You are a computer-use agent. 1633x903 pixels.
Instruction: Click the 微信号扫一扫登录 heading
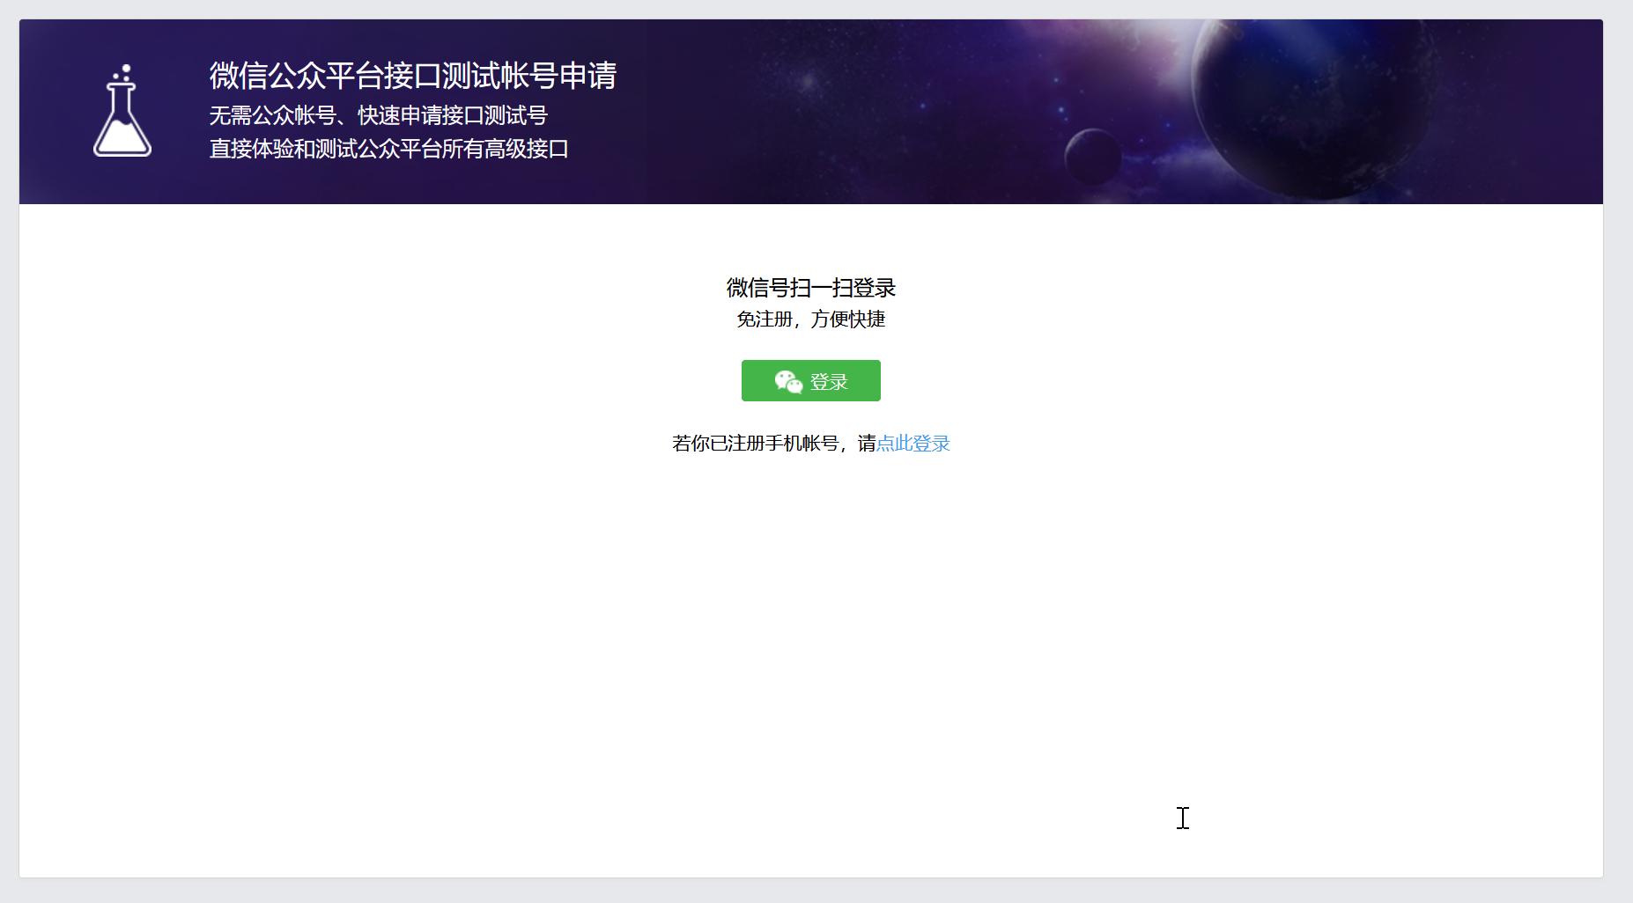pyautogui.click(x=809, y=288)
